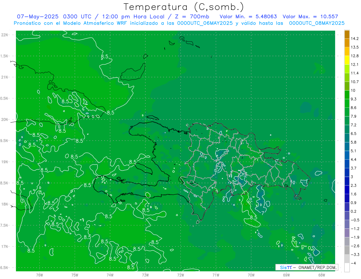Click the 5.1 colorbar label
Screen dimensions: 361x279
[353, 151]
